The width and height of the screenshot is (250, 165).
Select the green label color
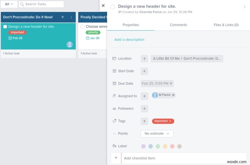pos(158,146)
